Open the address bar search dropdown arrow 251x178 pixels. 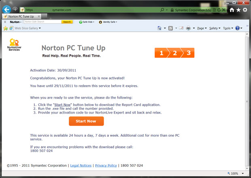(167, 10)
